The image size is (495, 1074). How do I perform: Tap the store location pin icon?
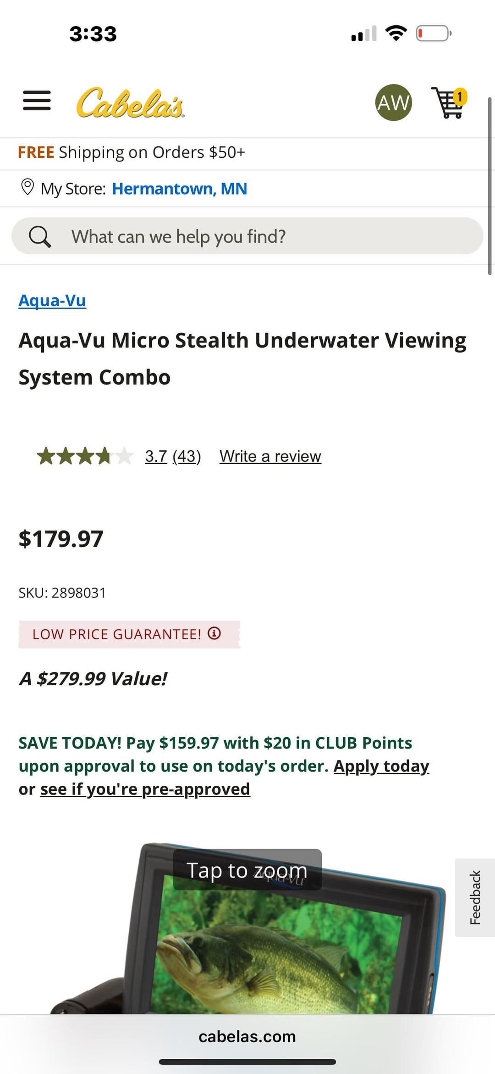pyautogui.click(x=27, y=187)
